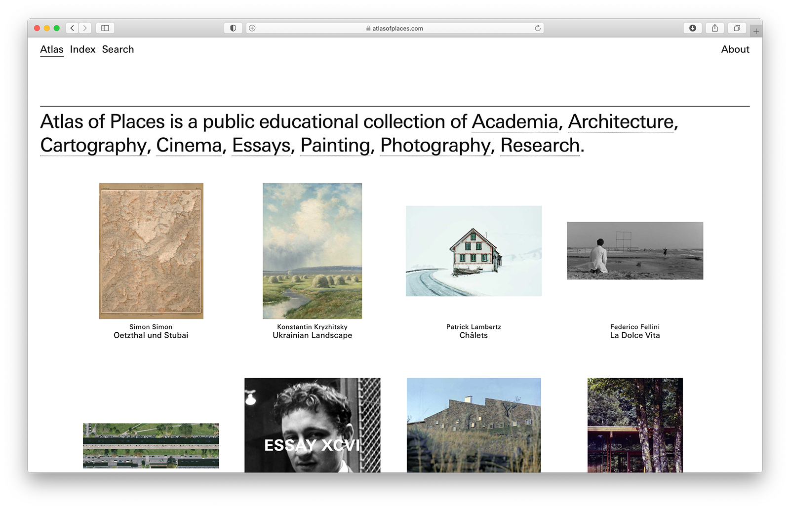This screenshot has height=509, width=790.
Task: Open the Share menu icon
Action: tap(715, 28)
